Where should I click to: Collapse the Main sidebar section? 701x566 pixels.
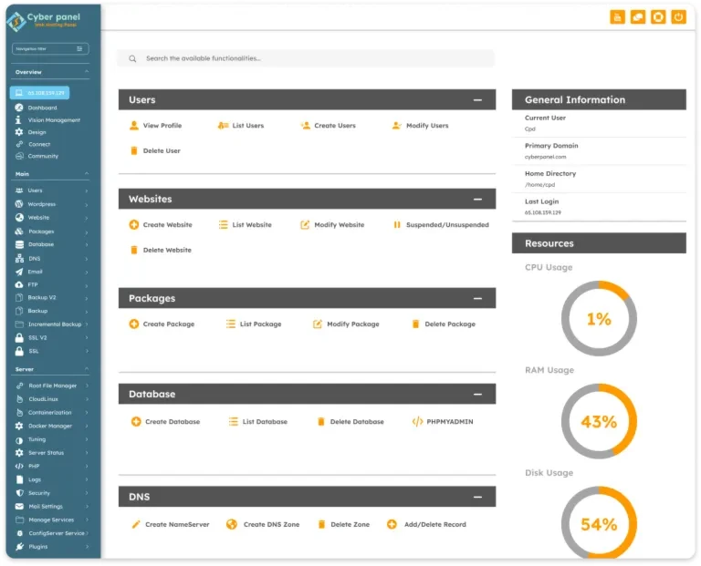87,173
